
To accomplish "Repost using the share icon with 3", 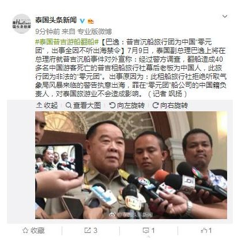I will pyautogui.click(x=91, y=231).
